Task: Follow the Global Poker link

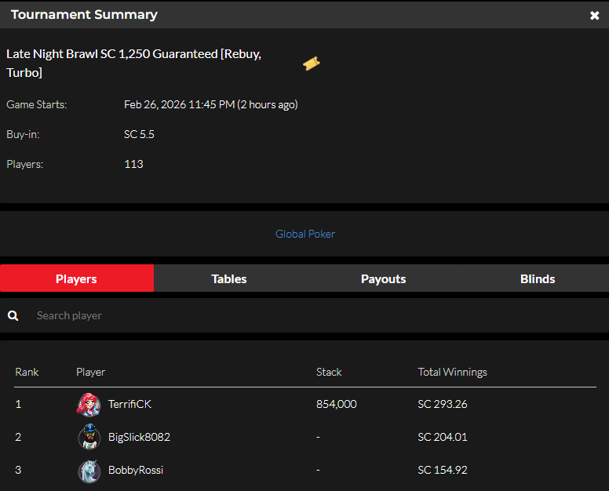Action: (304, 234)
